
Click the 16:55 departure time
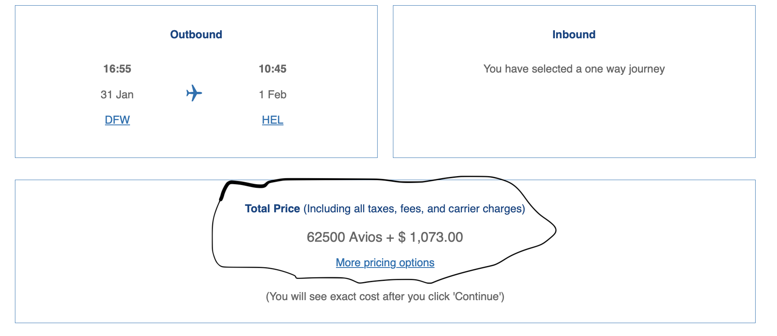pyautogui.click(x=117, y=69)
